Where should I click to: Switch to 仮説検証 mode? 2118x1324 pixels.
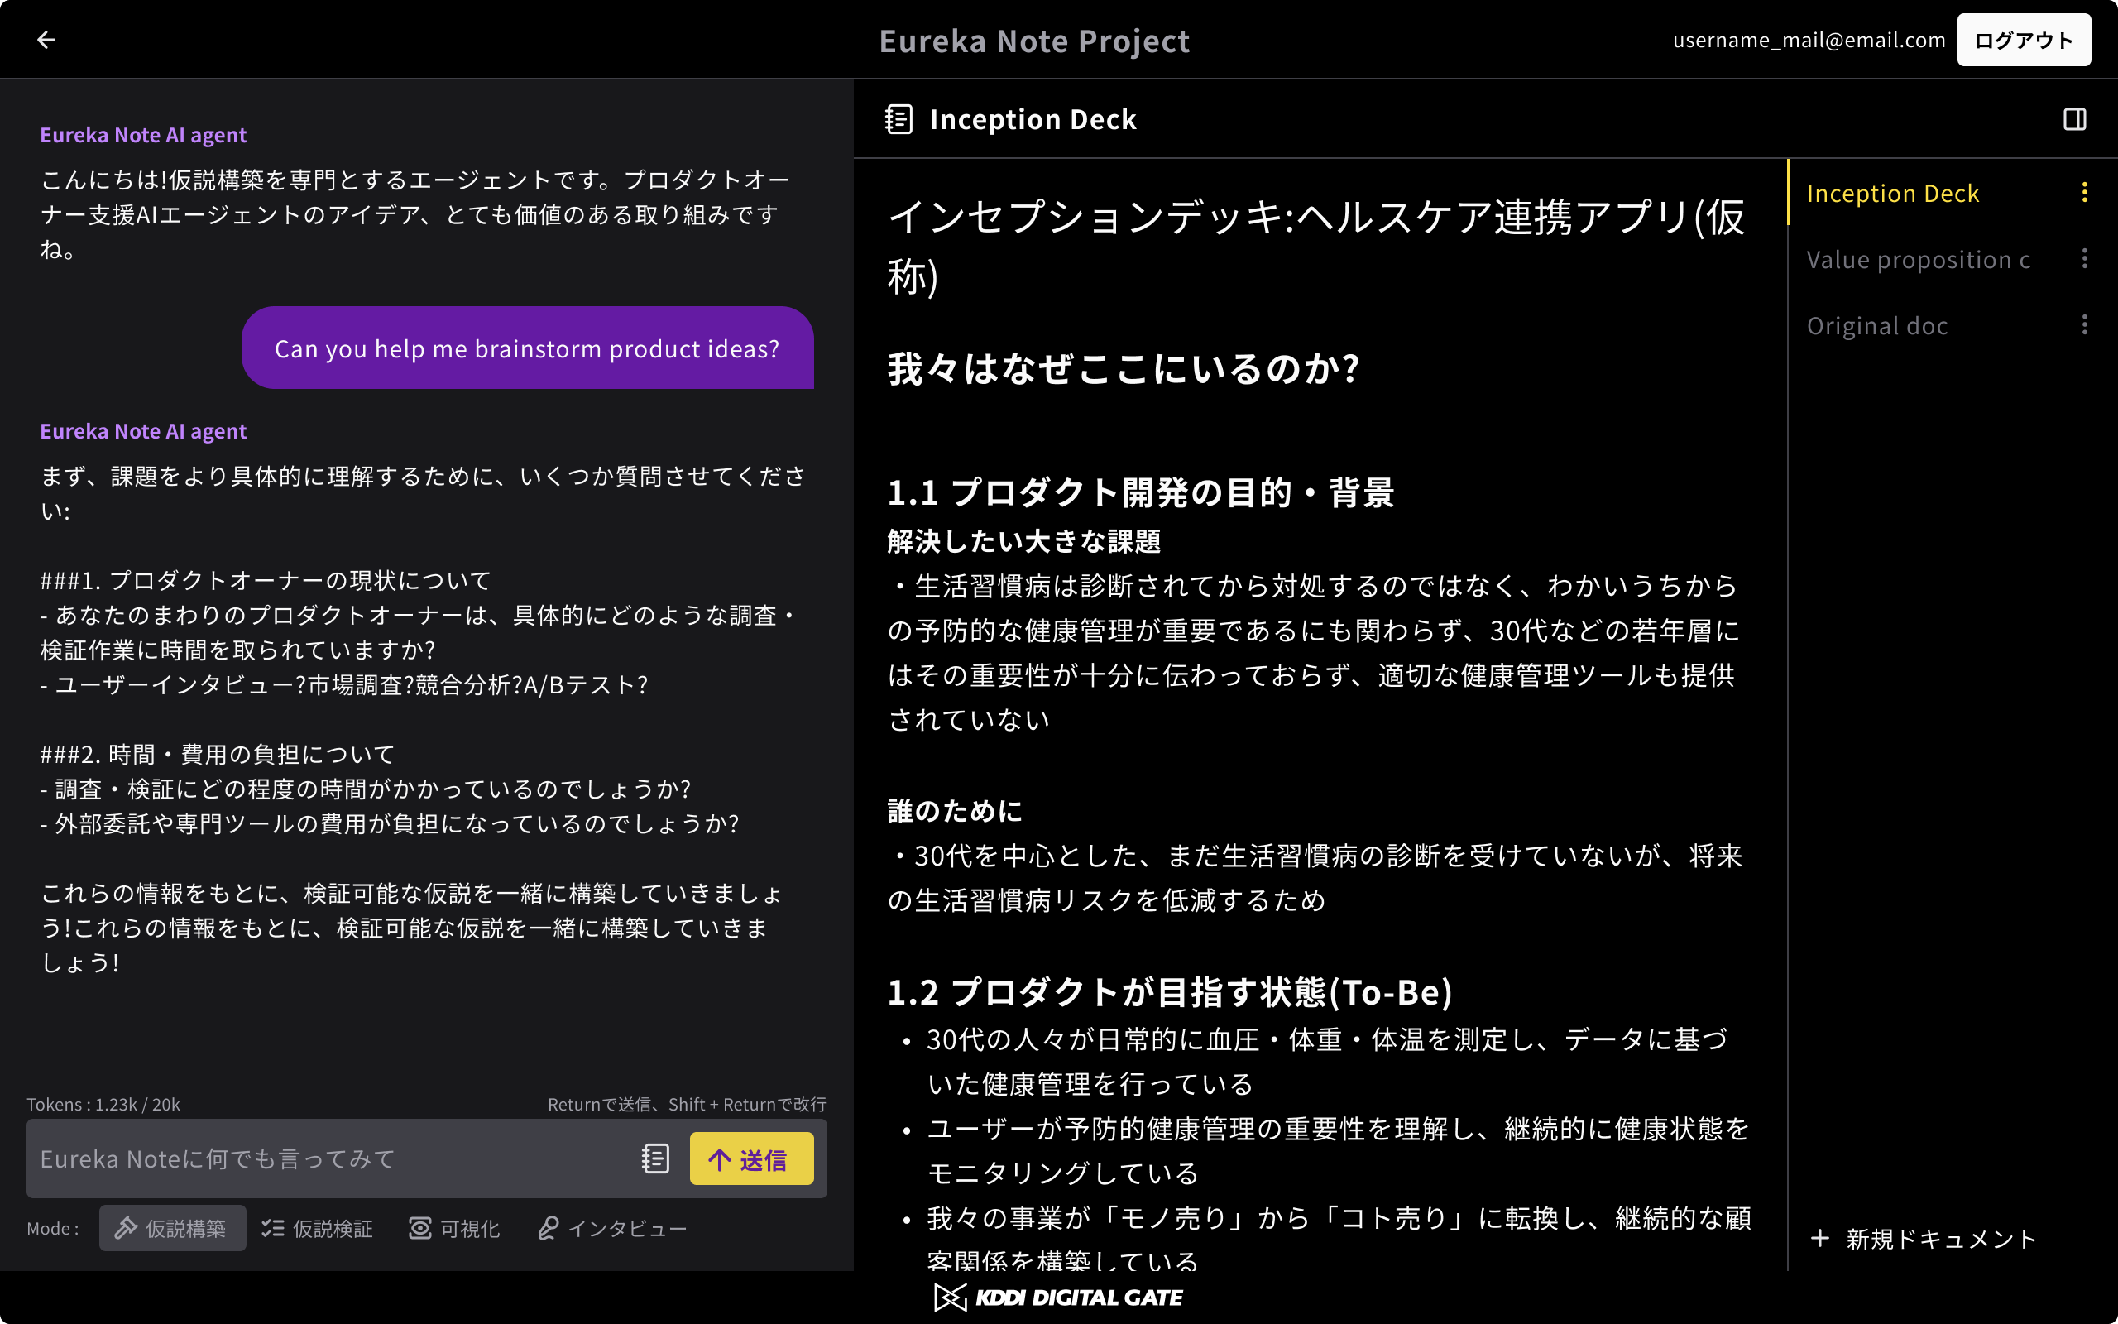(318, 1228)
